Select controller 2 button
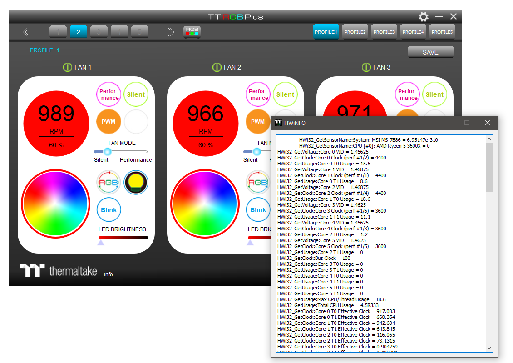The width and height of the screenshot is (513, 363). click(x=79, y=32)
